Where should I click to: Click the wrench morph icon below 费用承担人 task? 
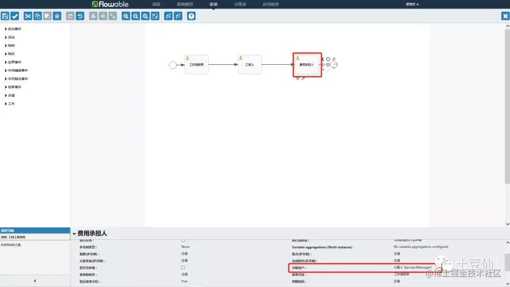303,78
